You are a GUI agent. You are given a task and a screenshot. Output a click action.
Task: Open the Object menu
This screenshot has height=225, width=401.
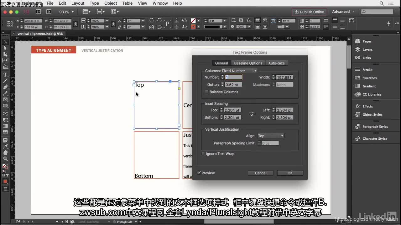(x=110, y=3)
